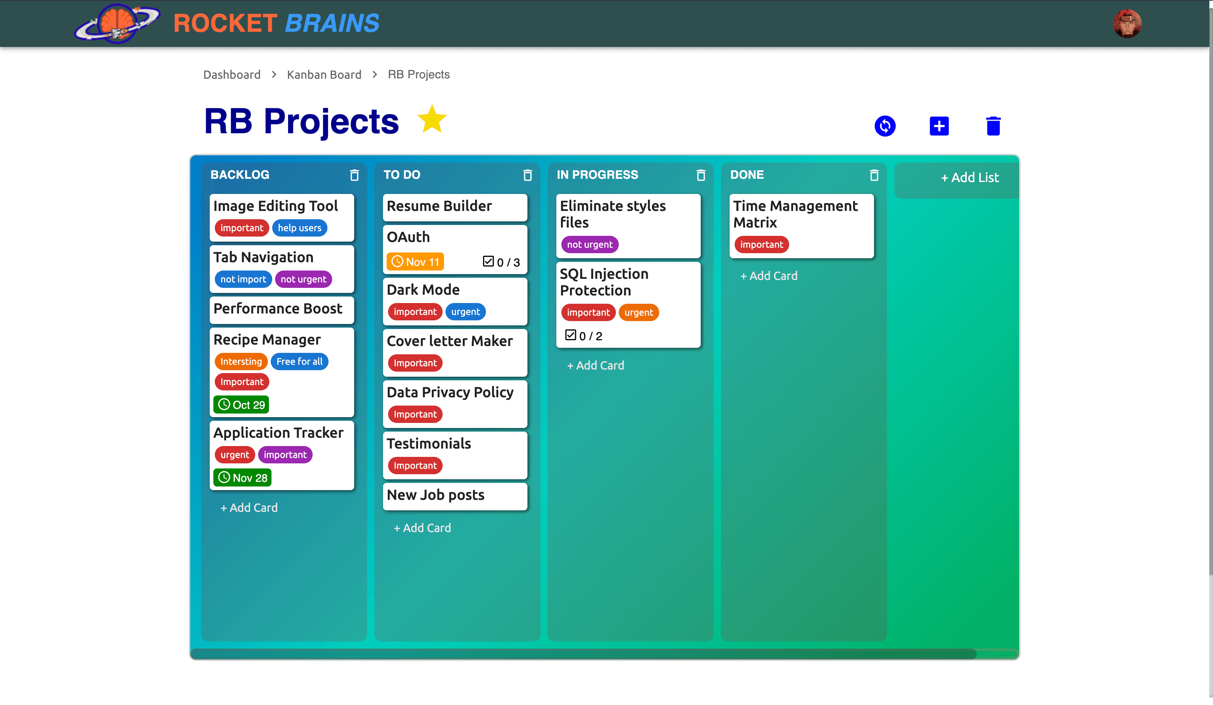This screenshot has height=705, width=1213.
Task: Click the blue plus add icon
Action: point(939,126)
